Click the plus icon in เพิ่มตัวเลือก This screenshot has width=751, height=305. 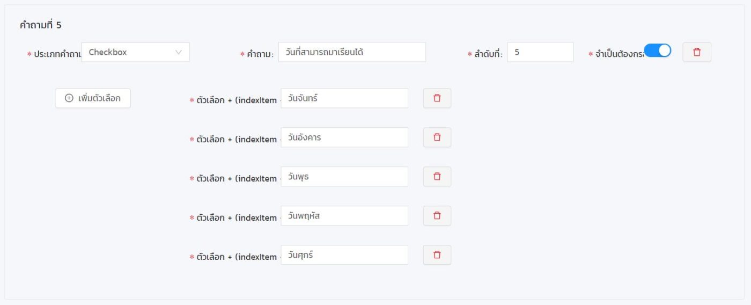click(69, 98)
